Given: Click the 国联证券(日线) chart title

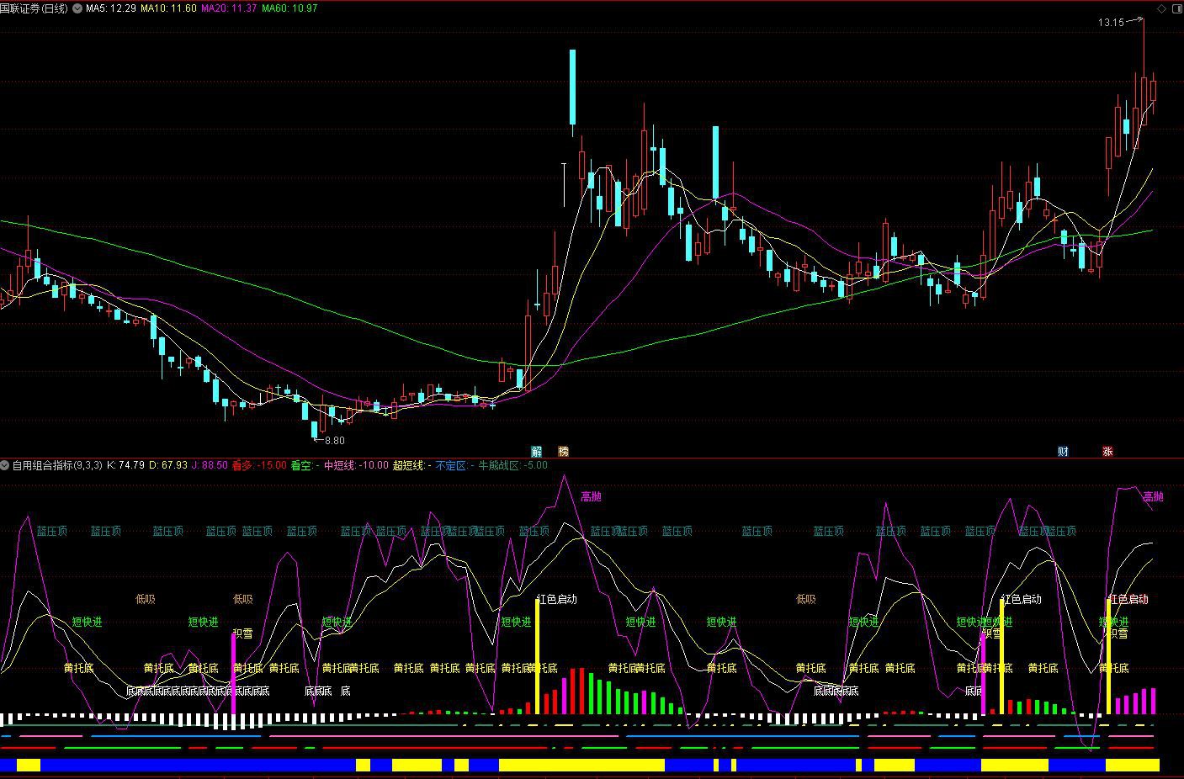Looking at the screenshot, I should click(35, 8).
